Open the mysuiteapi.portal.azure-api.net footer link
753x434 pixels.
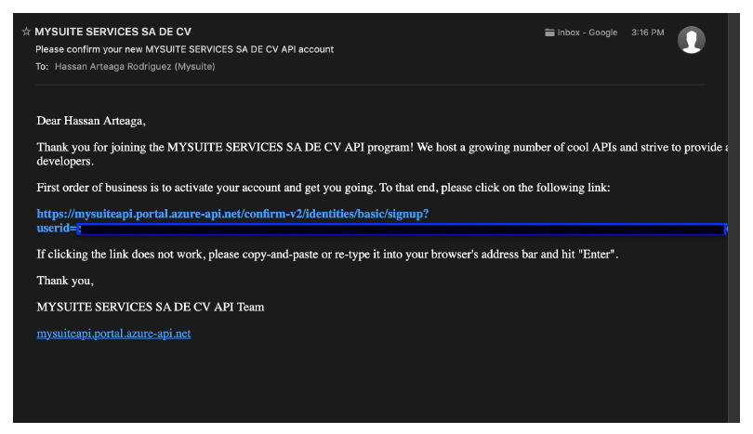pos(113,334)
